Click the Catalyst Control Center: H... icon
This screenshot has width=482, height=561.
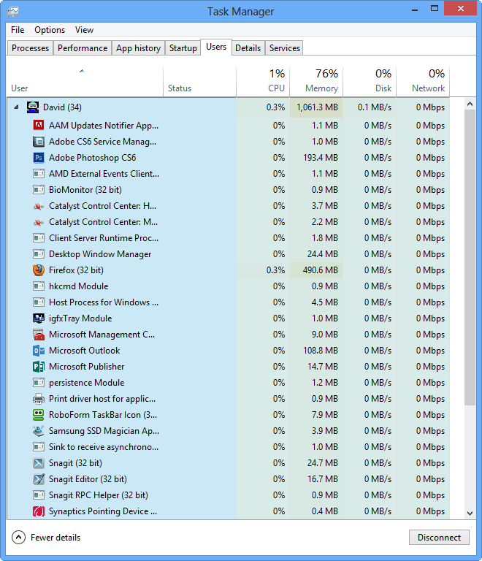point(39,206)
